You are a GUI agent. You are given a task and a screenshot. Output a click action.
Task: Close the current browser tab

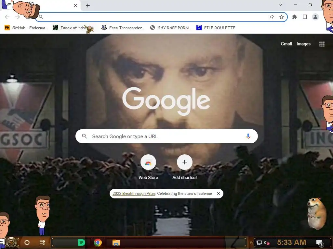[x=75, y=6]
